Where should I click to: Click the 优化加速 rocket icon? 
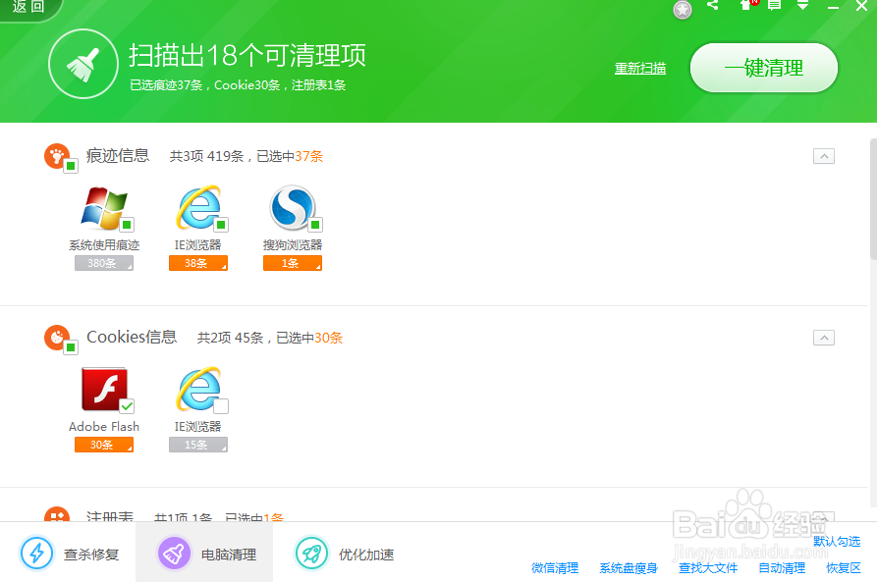pyautogui.click(x=311, y=554)
